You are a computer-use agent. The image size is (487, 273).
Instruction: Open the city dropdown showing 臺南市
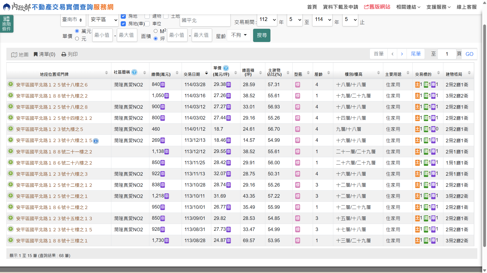73,20
